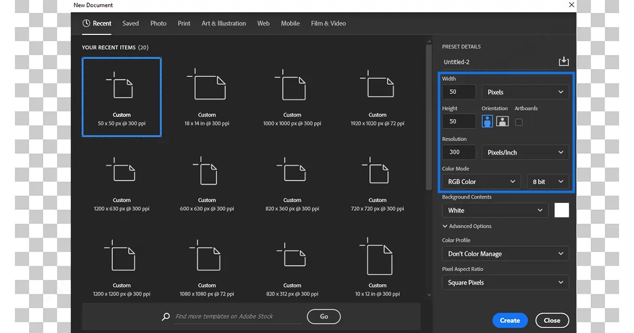Select landscape orientation

[502, 121]
